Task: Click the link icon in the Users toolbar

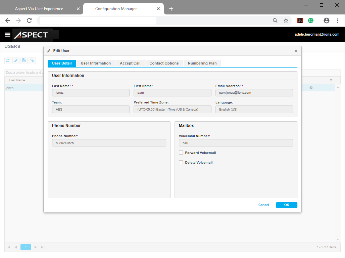Action: [x=32, y=60]
